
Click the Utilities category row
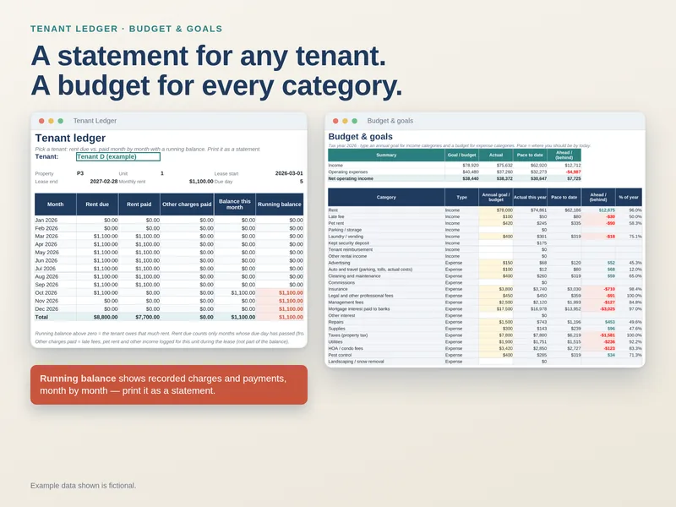coord(485,342)
